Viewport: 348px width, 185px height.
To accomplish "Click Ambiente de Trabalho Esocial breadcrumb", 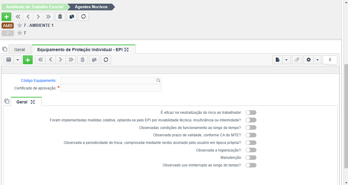I will click(x=34, y=7).
